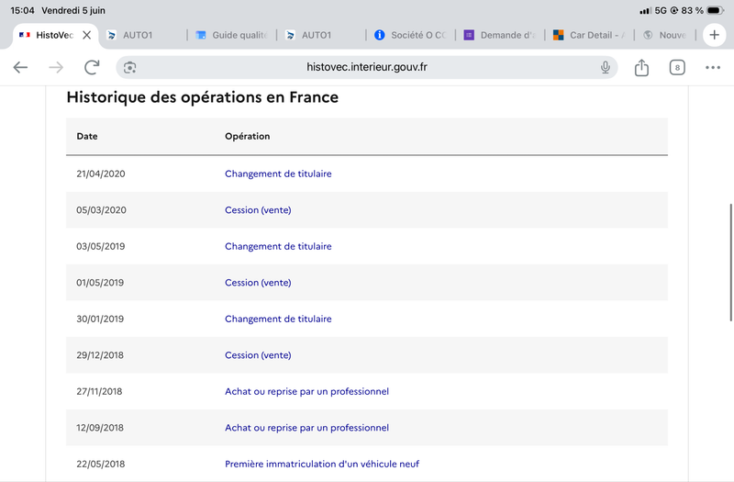Click the page vertical scrollbar

pyautogui.click(x=730, y=263)
